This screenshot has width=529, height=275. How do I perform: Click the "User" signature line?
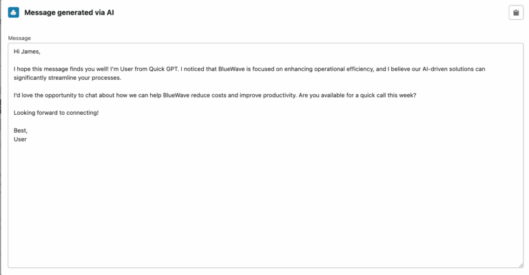tap(20, 138)
